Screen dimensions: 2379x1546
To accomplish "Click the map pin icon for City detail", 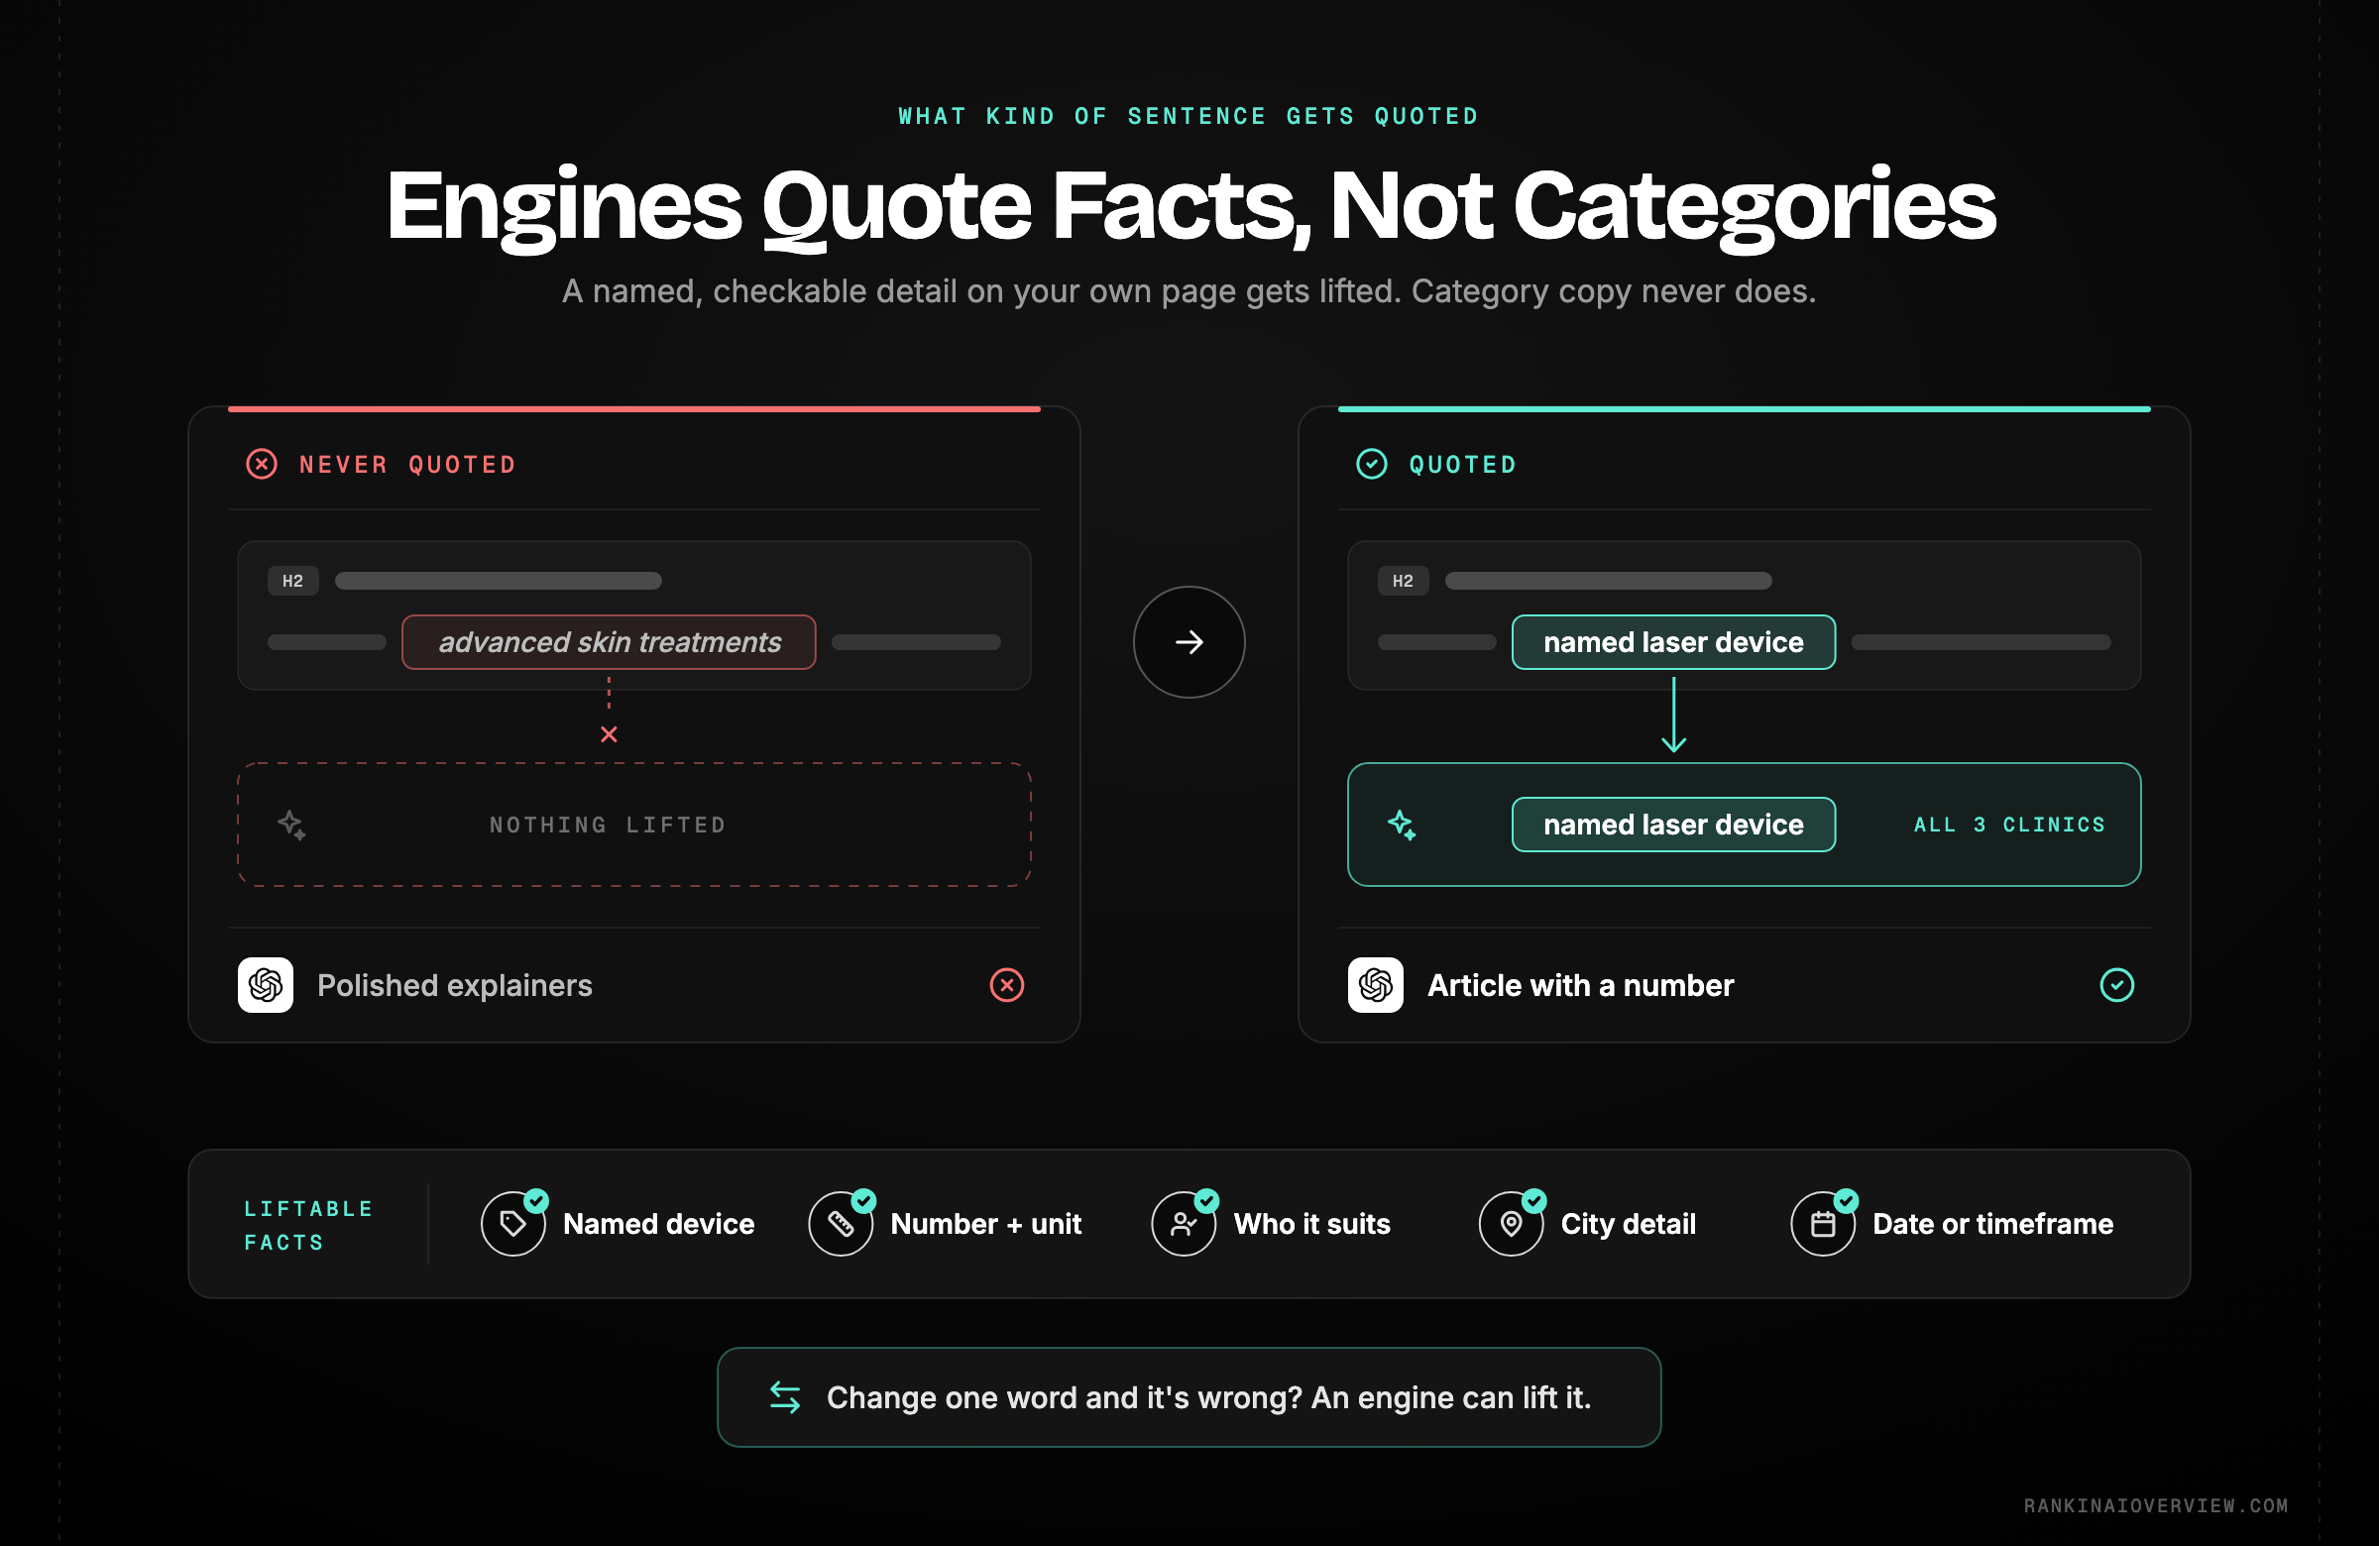I will (1512, 1223).
